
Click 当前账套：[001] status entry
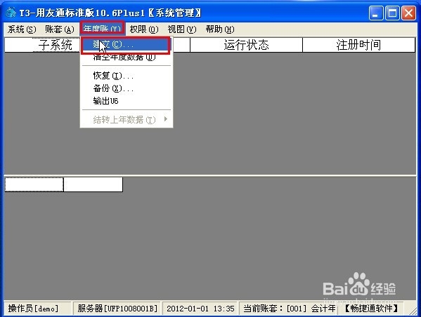tap(289, 309)
